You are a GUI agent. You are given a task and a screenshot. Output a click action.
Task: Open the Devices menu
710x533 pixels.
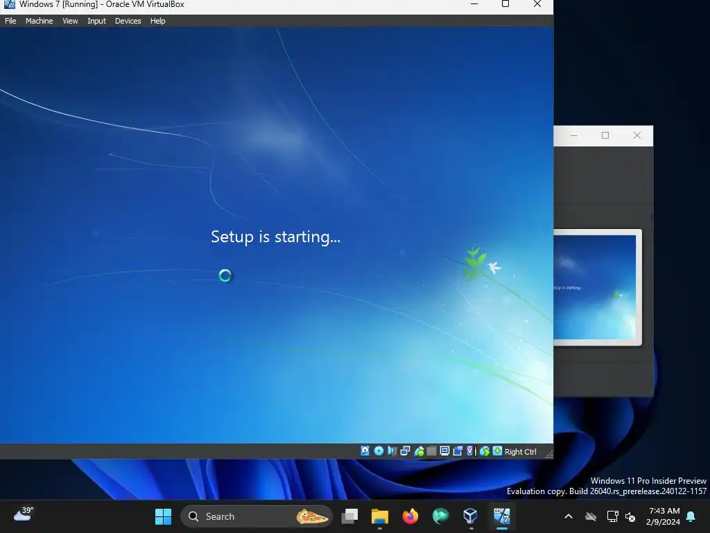(x=128, y=21)
